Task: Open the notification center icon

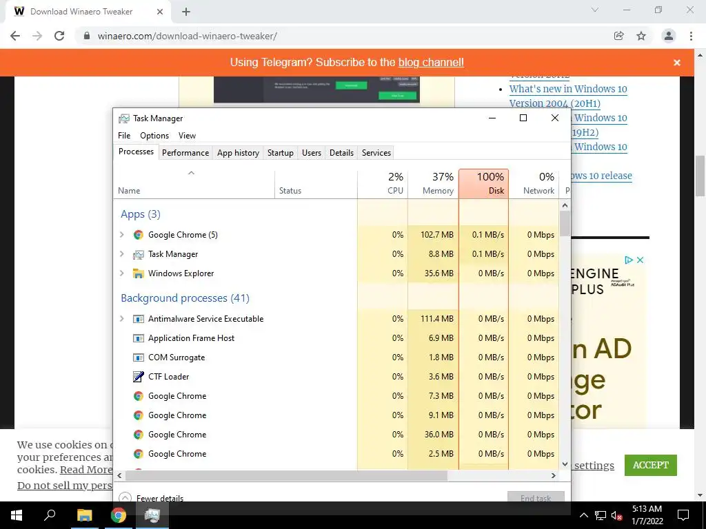Action: (683, 515)
